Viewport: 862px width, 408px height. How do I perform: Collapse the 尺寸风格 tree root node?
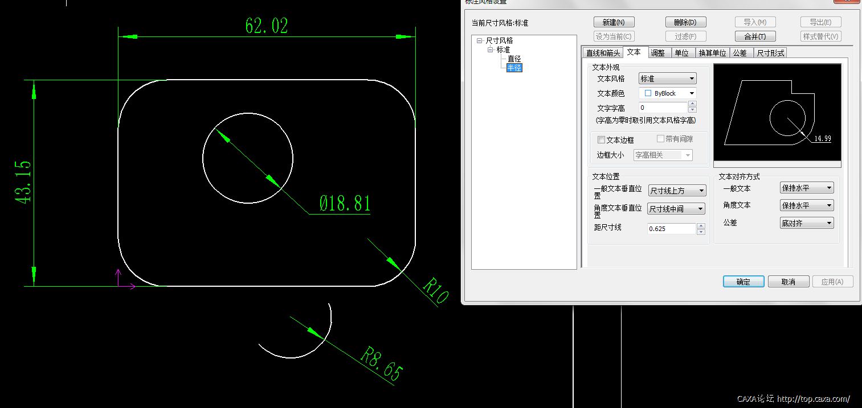480,41
